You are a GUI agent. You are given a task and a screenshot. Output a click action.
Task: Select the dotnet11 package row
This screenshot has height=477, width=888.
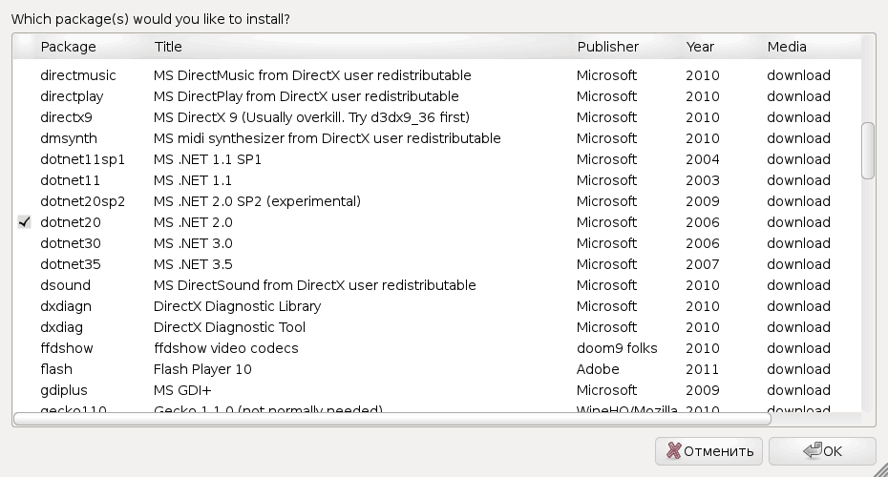(436, 180)
